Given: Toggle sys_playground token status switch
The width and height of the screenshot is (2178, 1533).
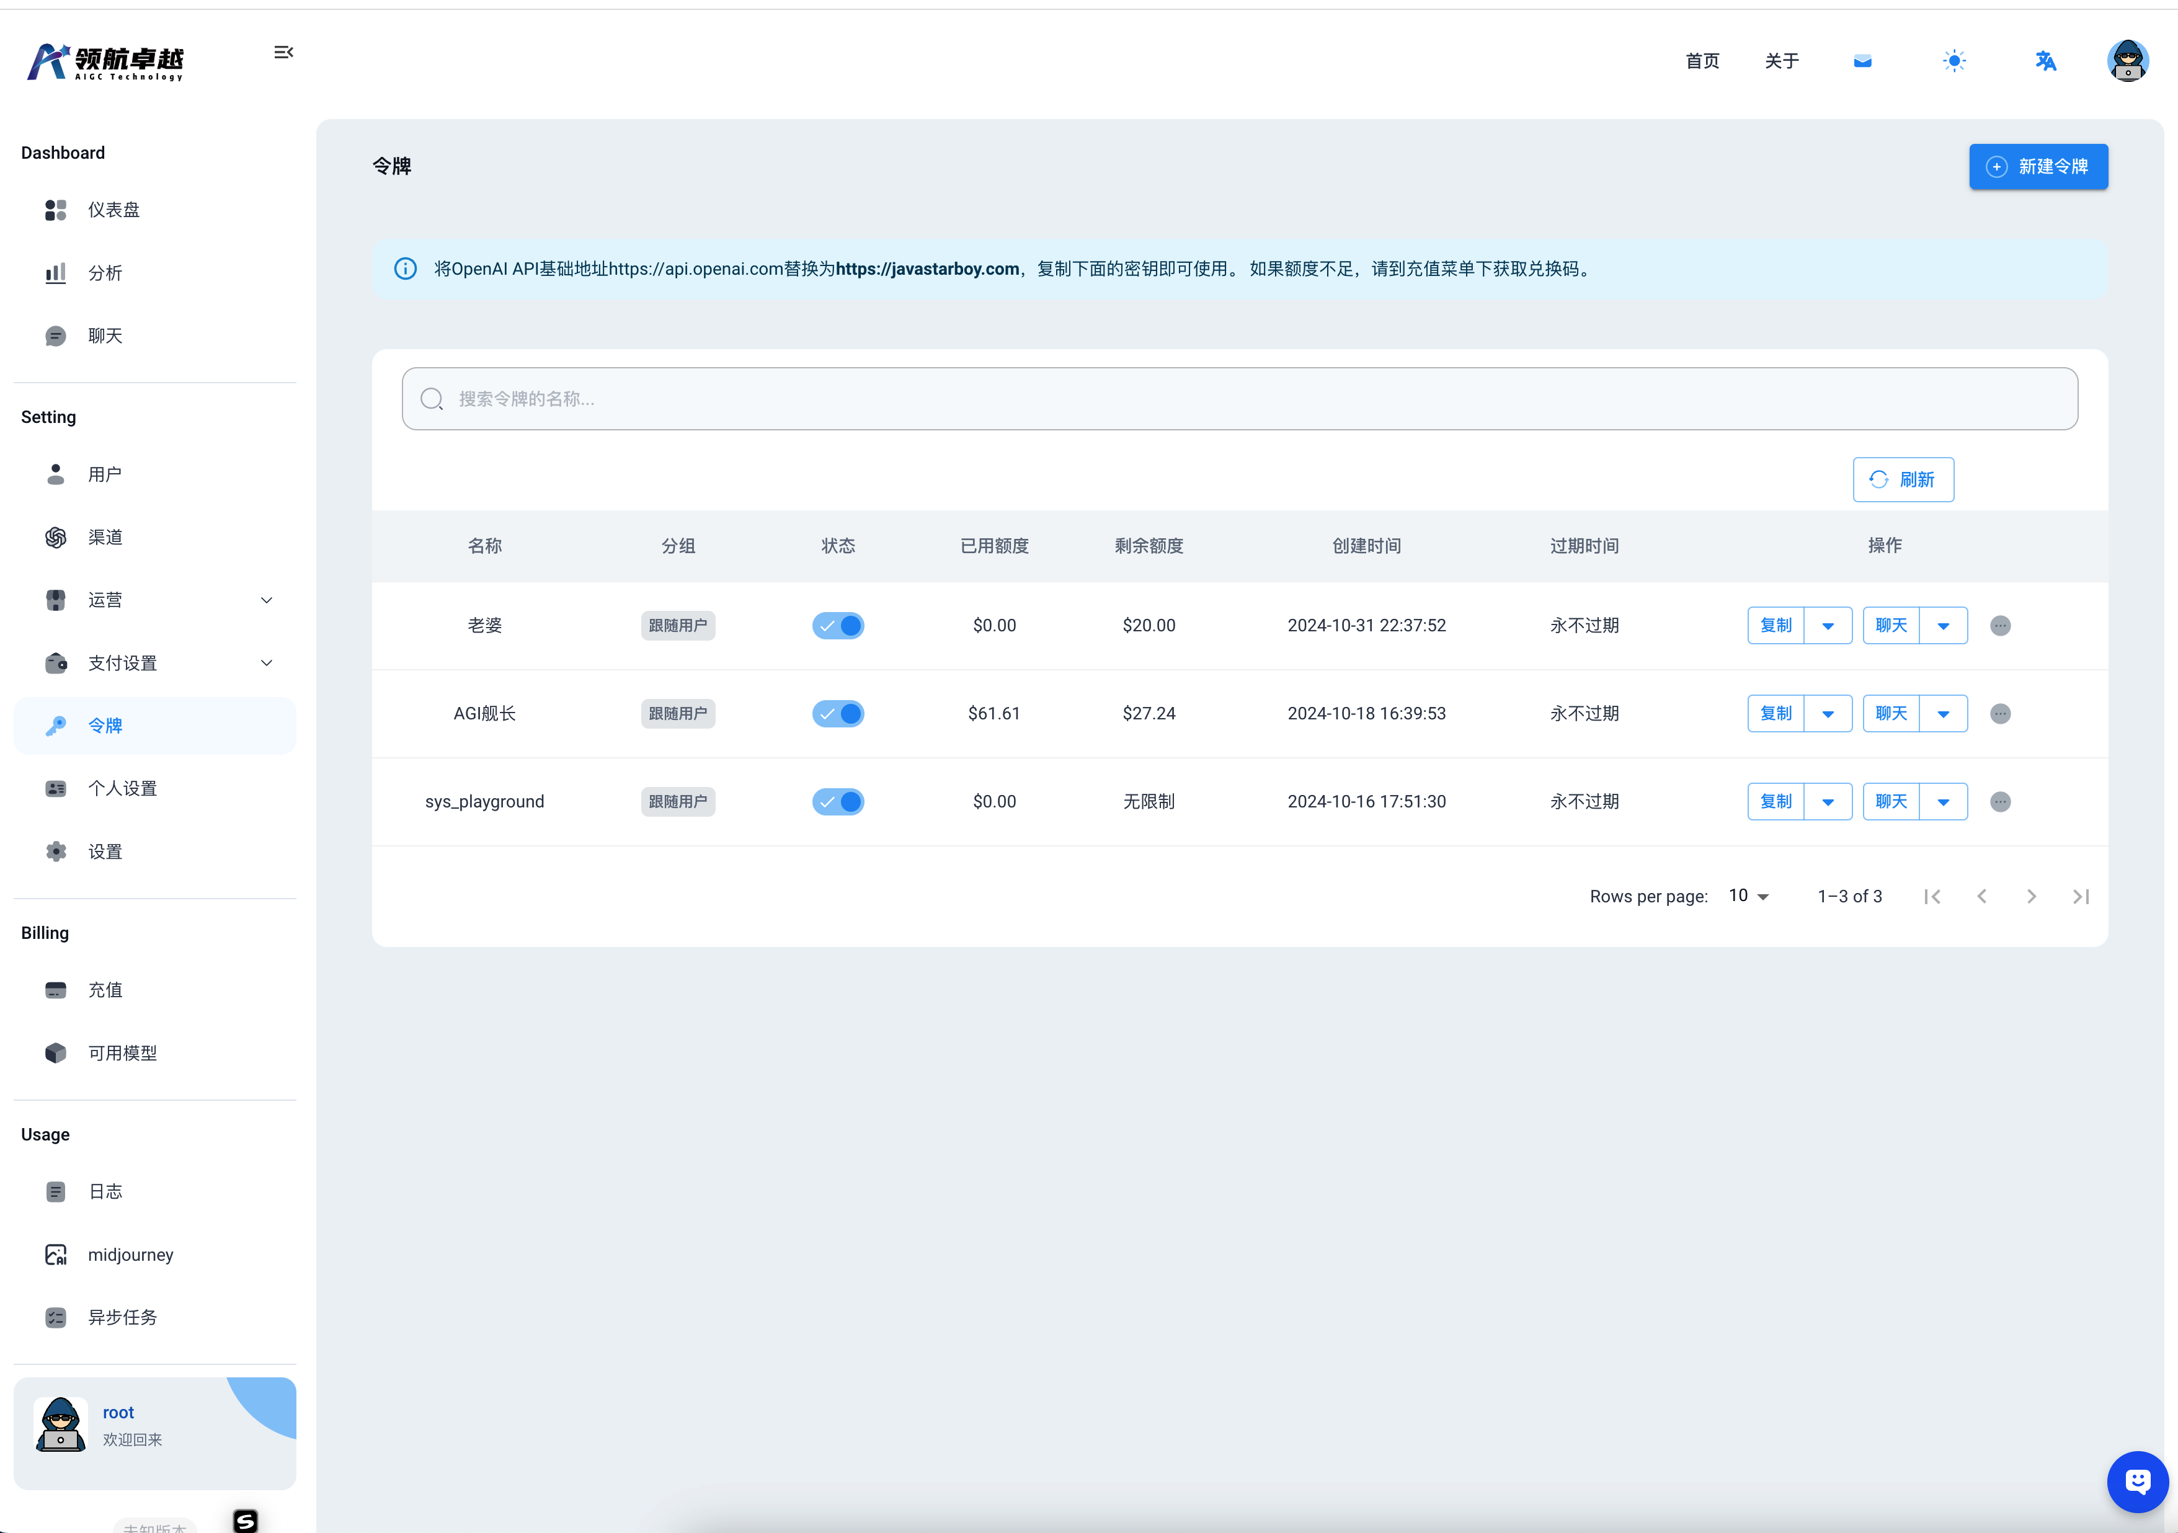Looking at the screenshot, I should coord(838,802).
